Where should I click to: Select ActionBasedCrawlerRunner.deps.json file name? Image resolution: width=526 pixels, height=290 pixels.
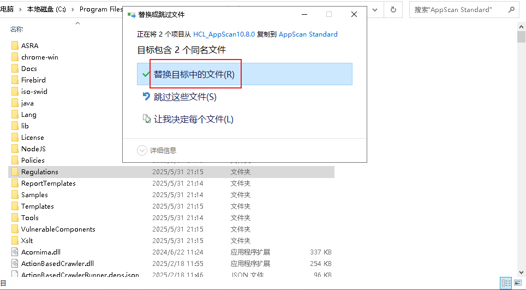pos(80,275)
